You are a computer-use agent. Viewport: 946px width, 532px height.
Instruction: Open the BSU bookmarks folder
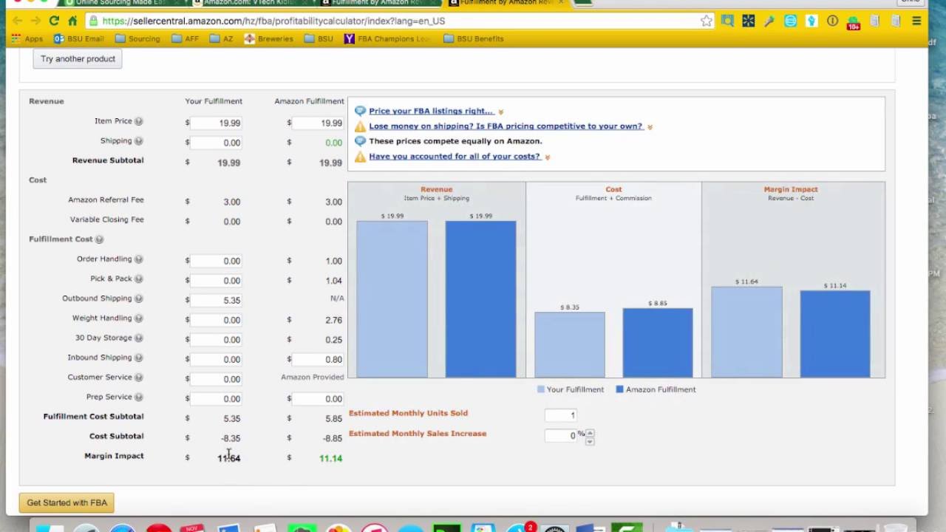pyautogui.click(x=318, y=38)
